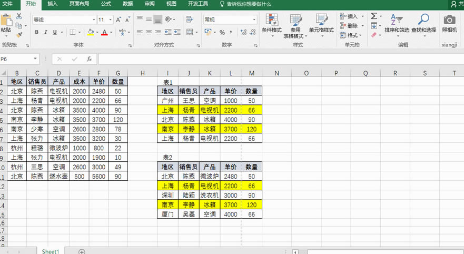Click the text orientation icon
Image resolution: width=464 pixels, height=254 pixels.
click(169, 19)
